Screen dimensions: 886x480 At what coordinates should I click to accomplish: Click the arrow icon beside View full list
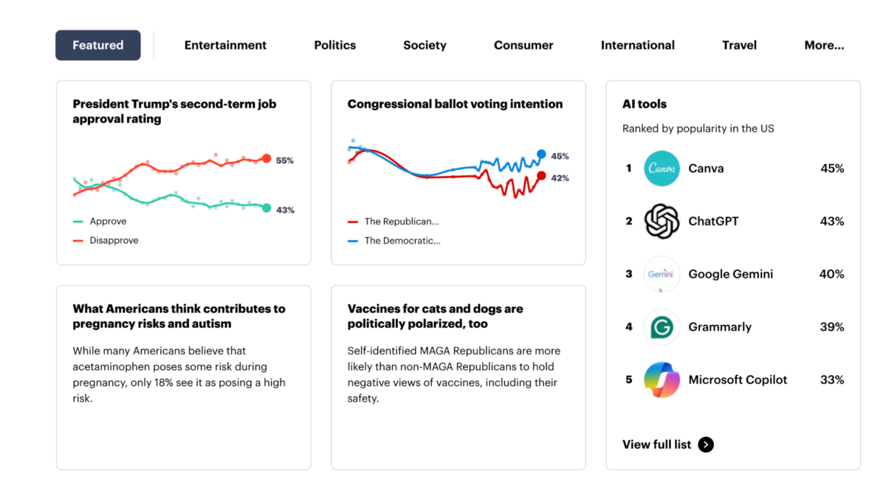tap(707, 445)
